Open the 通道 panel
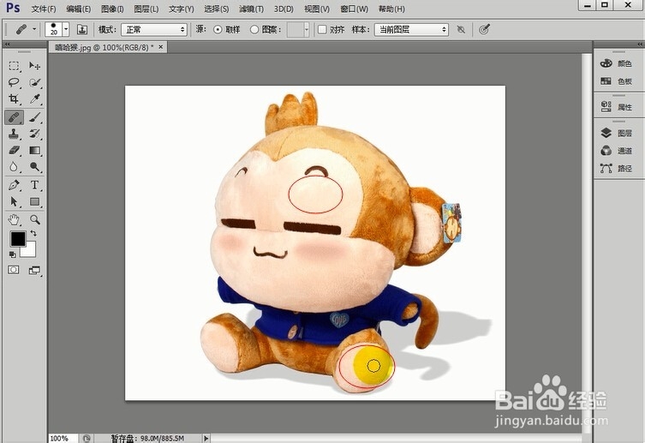The height and width of the screenshot is (443, 645). pos(617,151)
